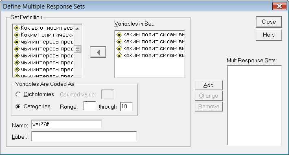The height and width of the screenshot is (155, 289).
Task: Click the 'through' end value field
Action: 127,106
